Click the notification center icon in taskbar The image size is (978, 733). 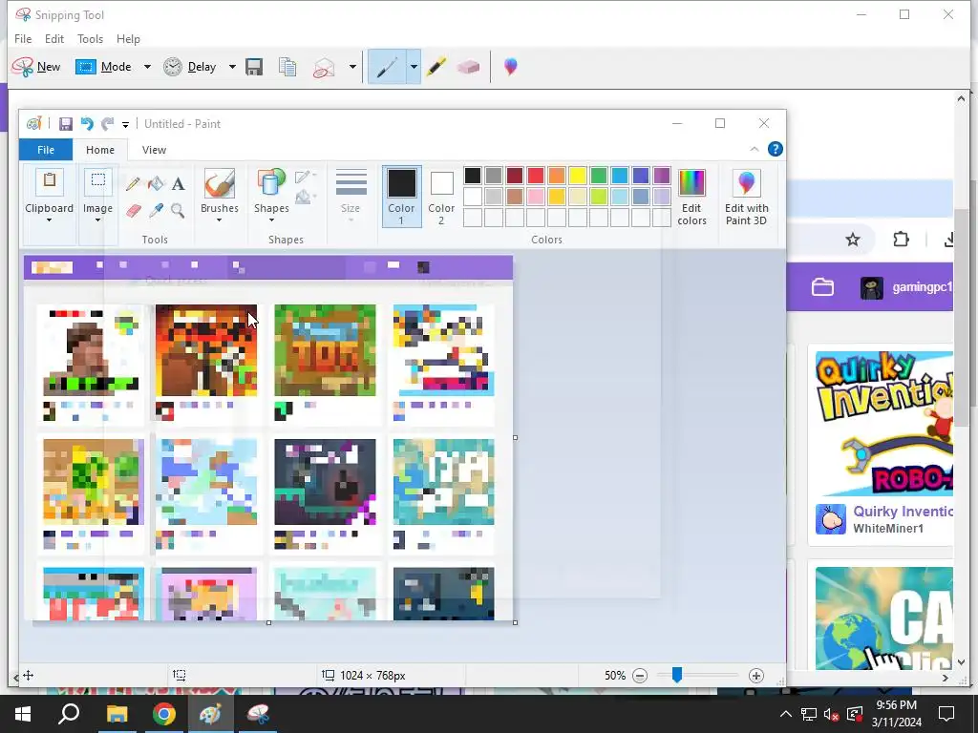tap(946, 714)
